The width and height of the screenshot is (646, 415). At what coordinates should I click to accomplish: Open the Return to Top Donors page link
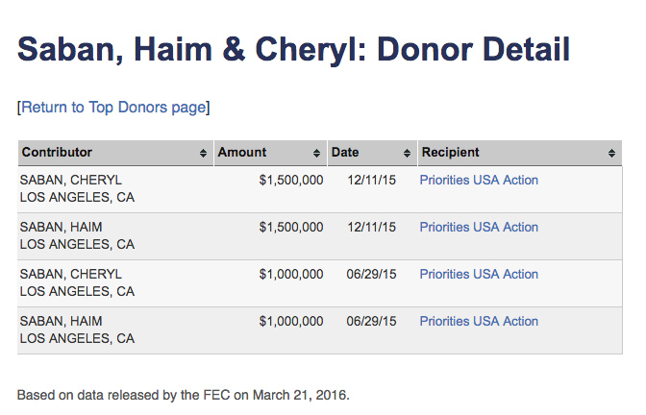click(x=113, y=107)
